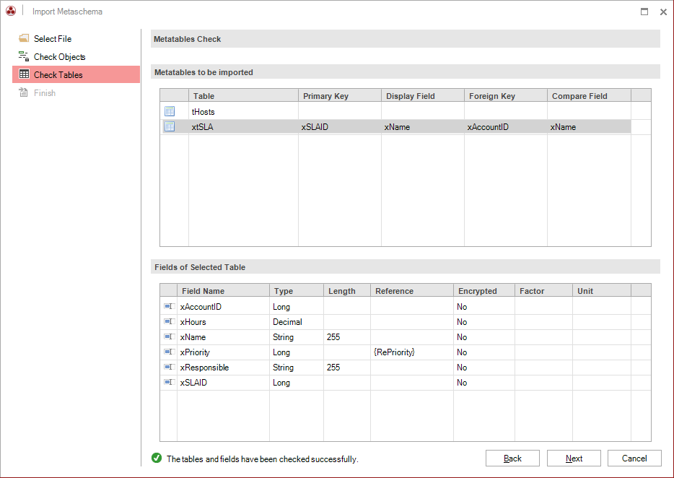This screenshot has height=478, width=674.
Task: Click the Finish step icon
Action: coord(23,92)
